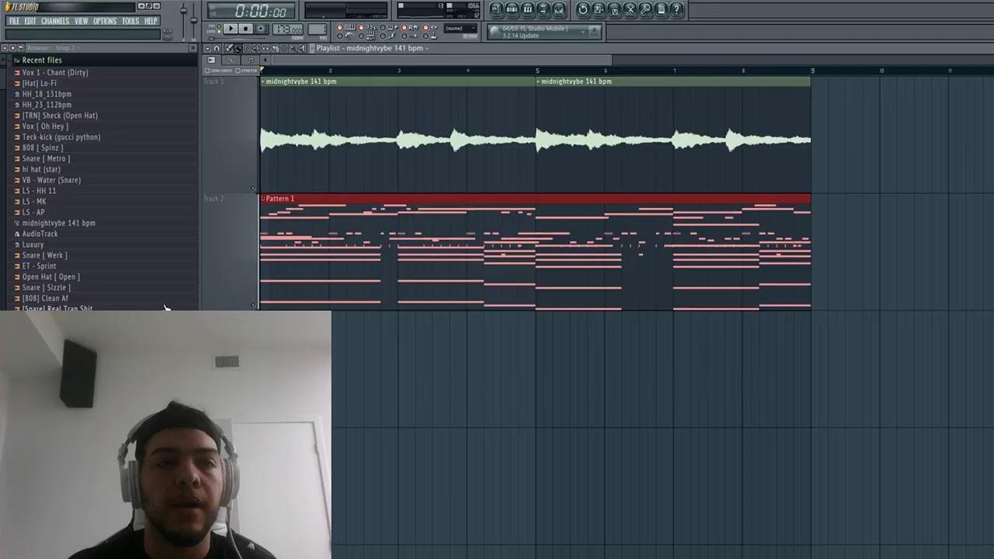
Task: Click the Stop transport button
Action: (x=245, y=29)
